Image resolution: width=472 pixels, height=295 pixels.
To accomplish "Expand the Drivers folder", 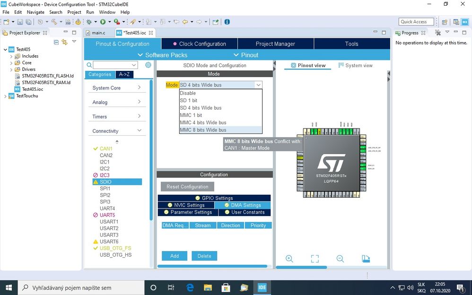I will click(x=11, y=69).
